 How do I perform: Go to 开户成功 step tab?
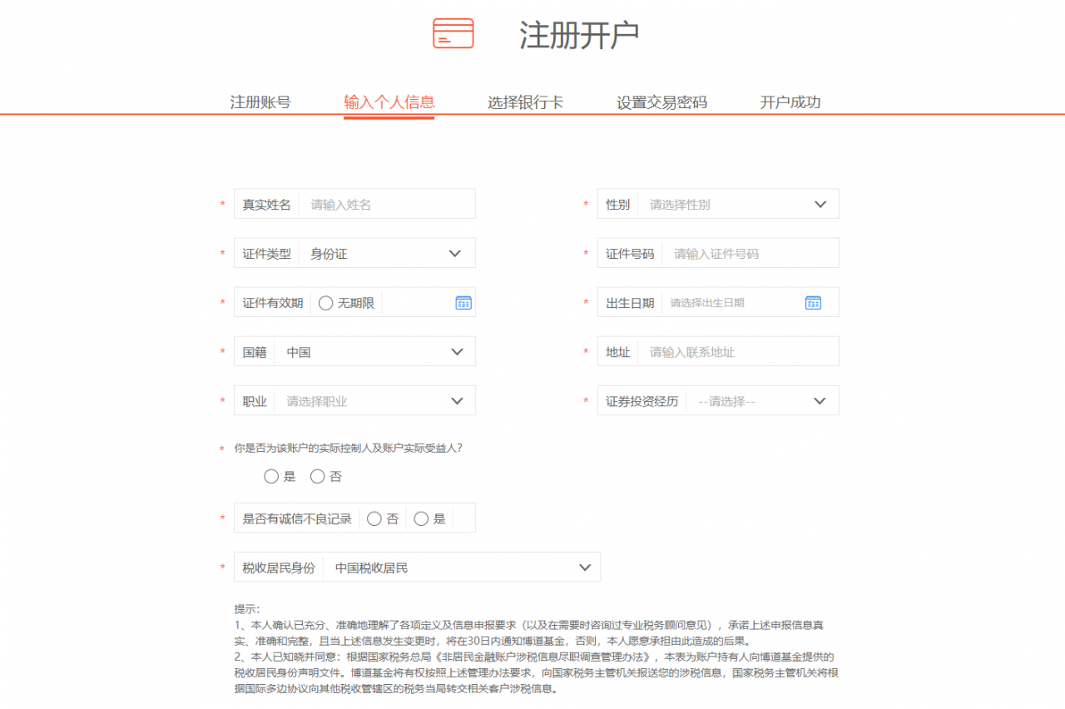(x=790, y=102)
